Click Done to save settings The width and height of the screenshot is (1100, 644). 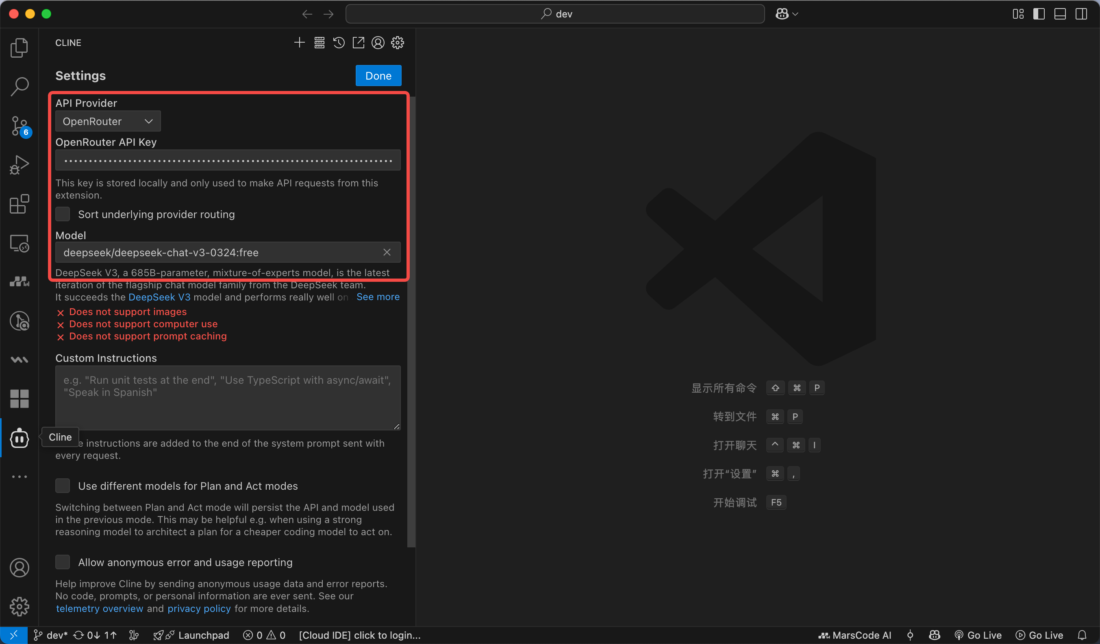[x=378, y=76]
